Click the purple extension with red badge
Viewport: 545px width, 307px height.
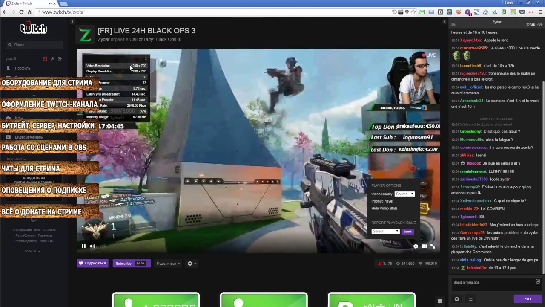[x=468, y=12]
